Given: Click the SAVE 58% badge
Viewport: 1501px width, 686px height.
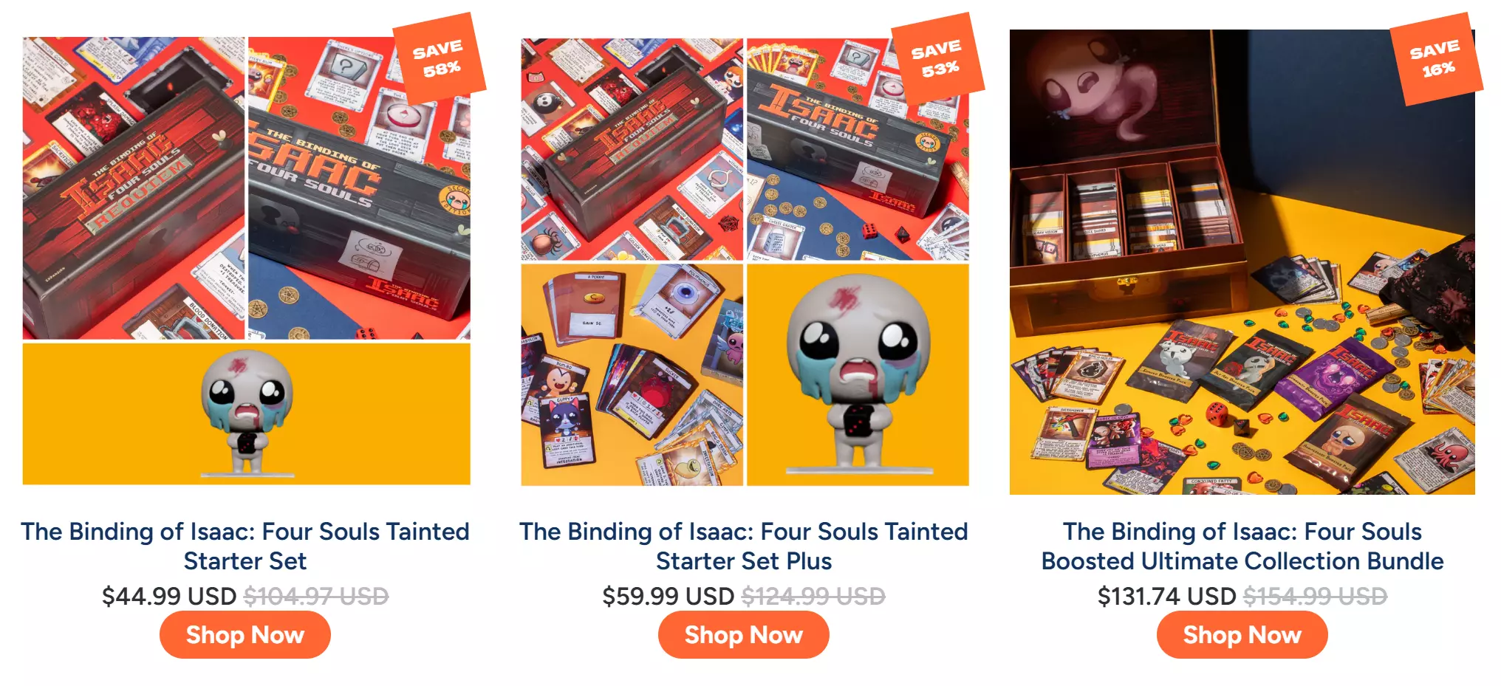Looking at the screenshot, I should click(x=439, y=58).
